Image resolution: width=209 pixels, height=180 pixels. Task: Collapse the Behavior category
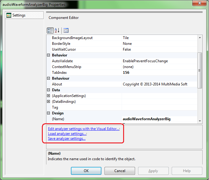click(48, 55)
